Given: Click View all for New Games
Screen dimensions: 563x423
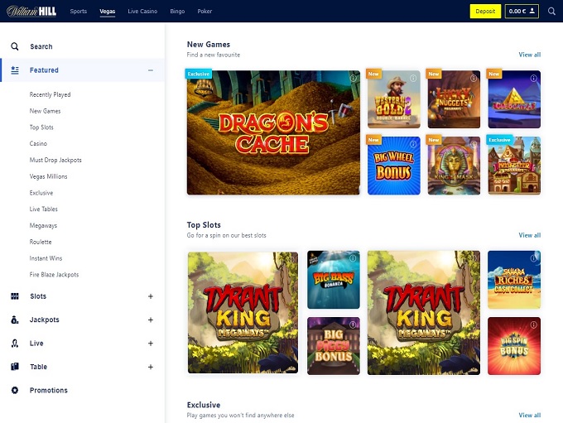Looking at the screenshot, I should (529, 55).
